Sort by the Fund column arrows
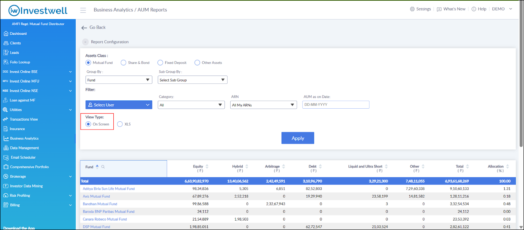 click(x=97, y=167)
